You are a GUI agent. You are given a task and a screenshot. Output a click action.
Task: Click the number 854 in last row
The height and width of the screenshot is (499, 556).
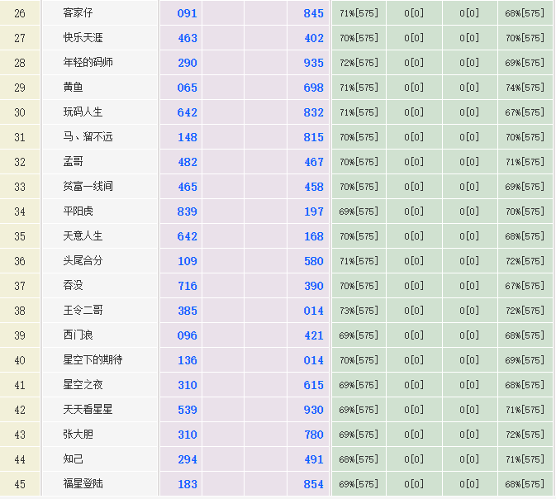[x=314, y=484]
